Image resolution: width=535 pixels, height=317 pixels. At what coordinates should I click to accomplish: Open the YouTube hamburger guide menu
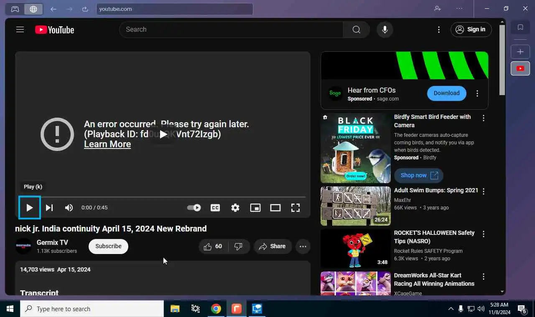20,30
